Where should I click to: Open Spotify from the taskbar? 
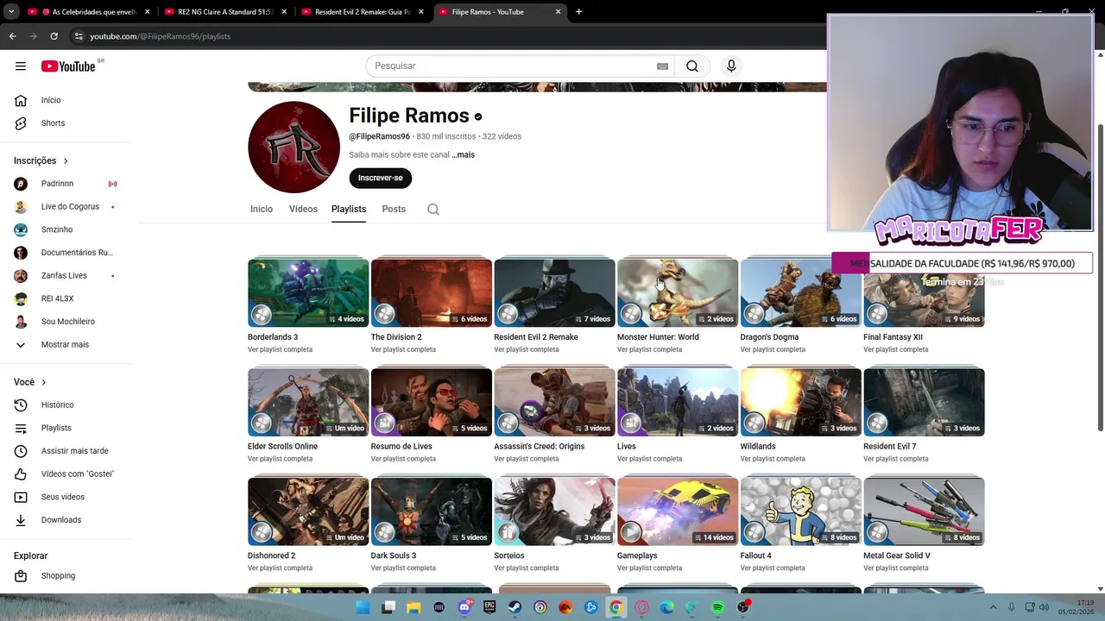(x=717, y=607)
